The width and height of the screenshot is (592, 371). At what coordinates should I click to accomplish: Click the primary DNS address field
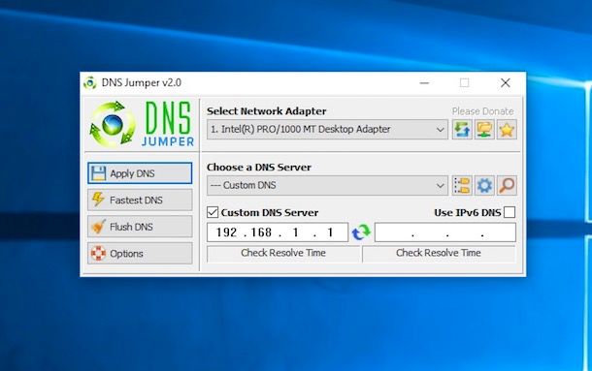pos(278,232)
